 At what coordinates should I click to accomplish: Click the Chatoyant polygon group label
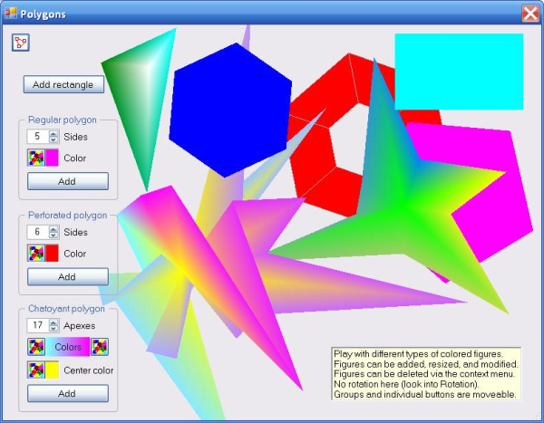[66, 309]
